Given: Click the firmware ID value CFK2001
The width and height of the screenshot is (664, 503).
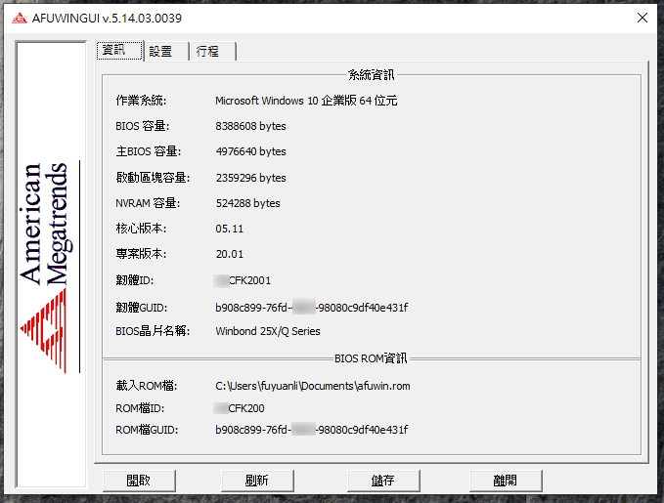Looking at the screenshot, I should (x=243, y=280).
